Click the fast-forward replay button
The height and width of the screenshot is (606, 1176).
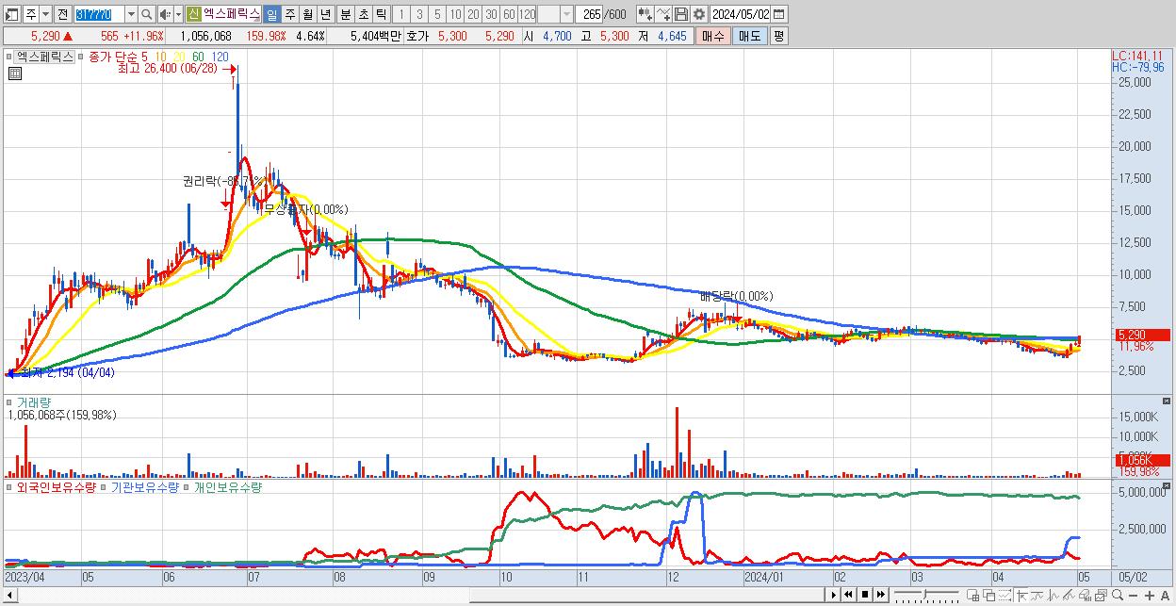pyautogui.click(x=880, y=595)
